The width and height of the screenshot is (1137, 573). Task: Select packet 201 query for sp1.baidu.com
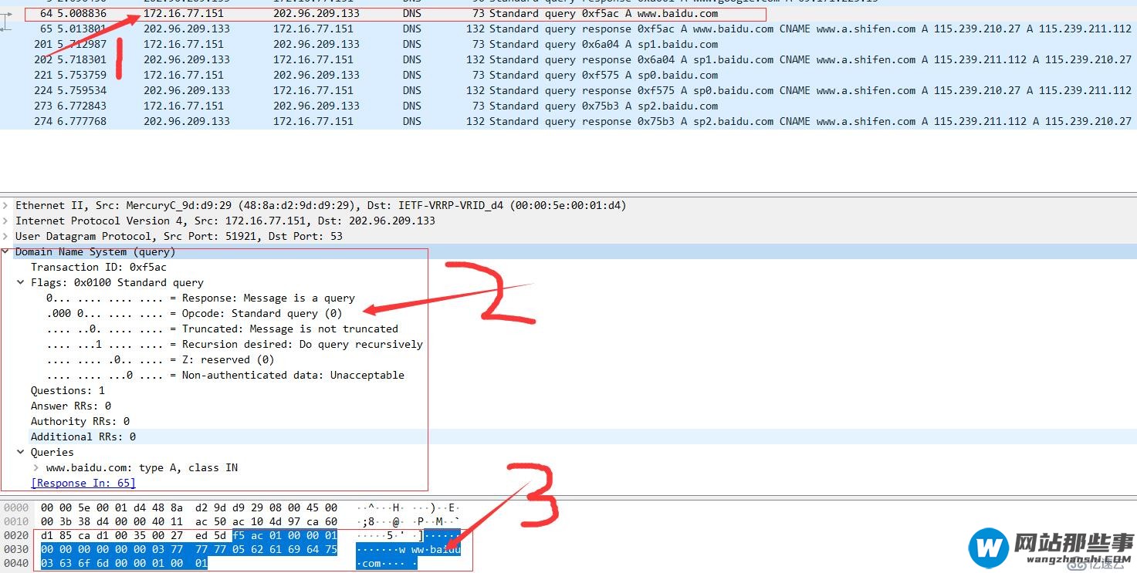tap(568, 44)
